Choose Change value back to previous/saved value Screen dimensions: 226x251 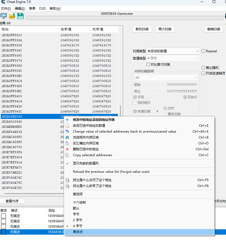(x=139, y=132)
